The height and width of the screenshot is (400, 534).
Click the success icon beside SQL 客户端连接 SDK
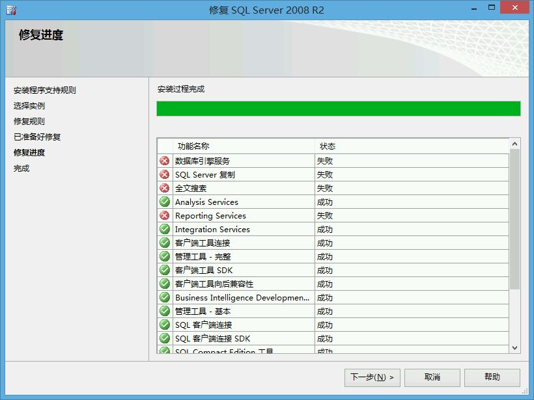coord(165,338)
